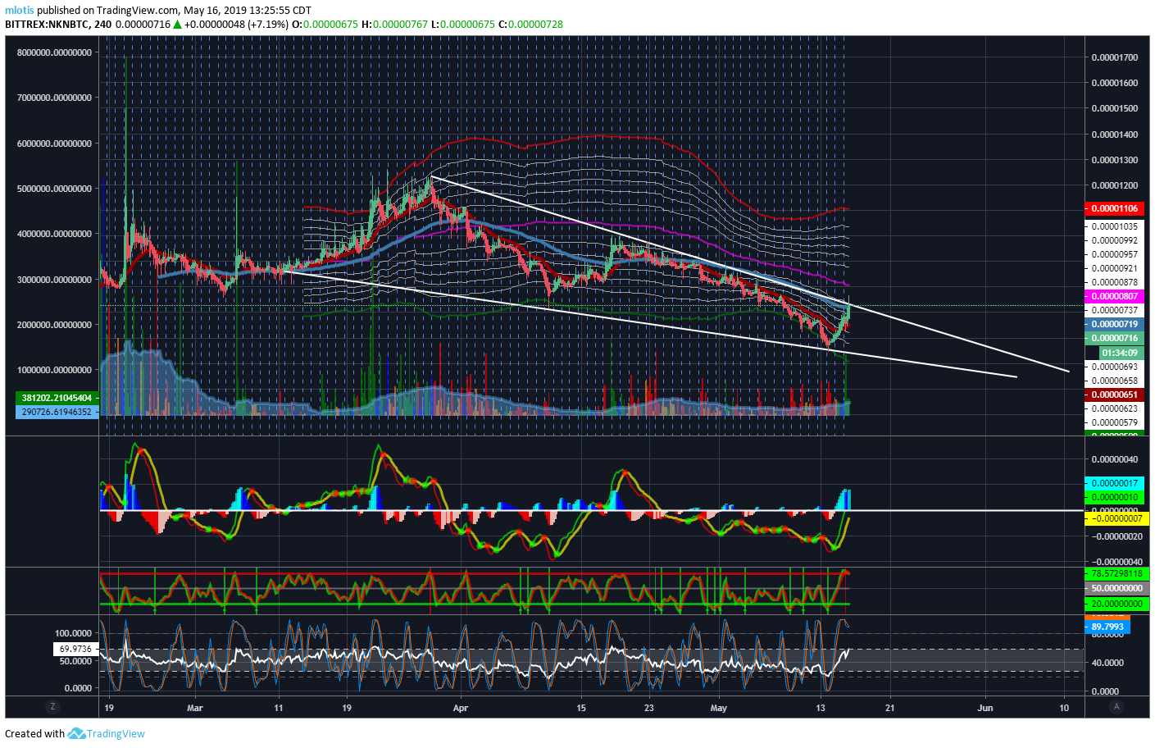Click the green up-arrow change indicator in header
The image size is (1155, 748).
tap(177, 24)
